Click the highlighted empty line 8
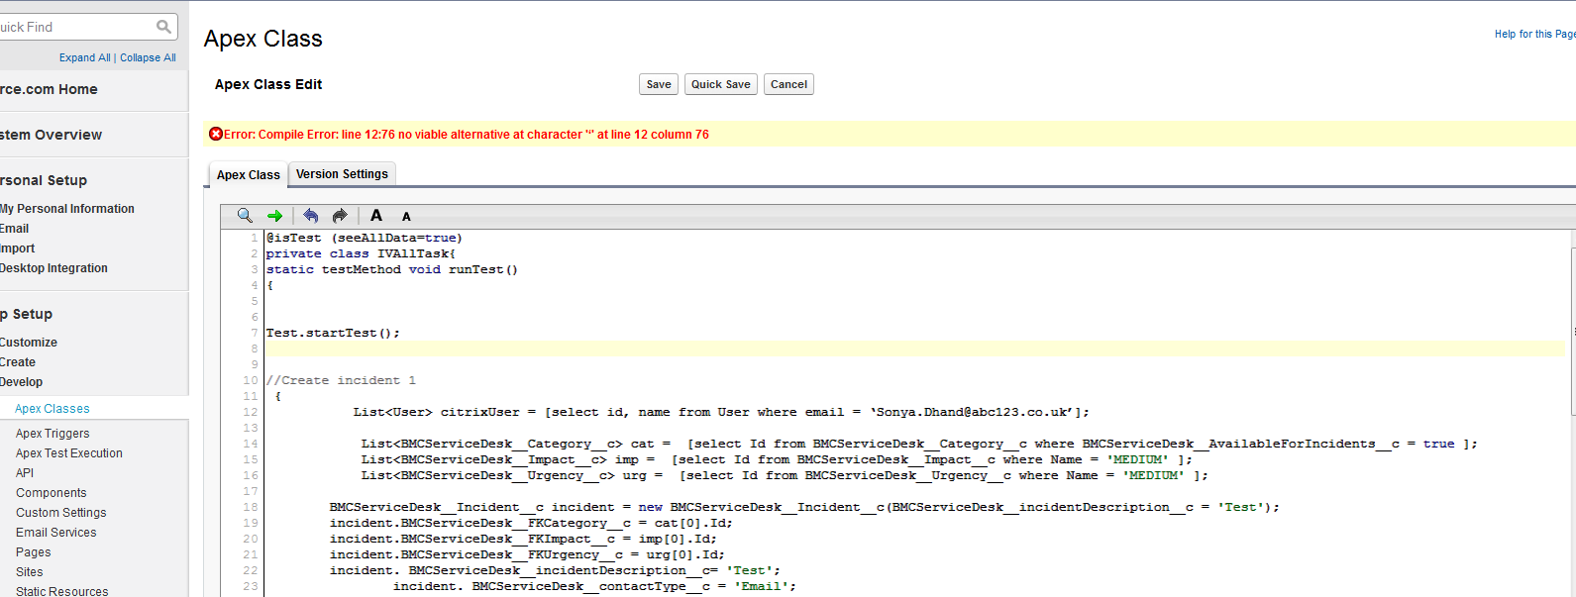Viewport: 1576px width, 597px height. click(914, 348)
